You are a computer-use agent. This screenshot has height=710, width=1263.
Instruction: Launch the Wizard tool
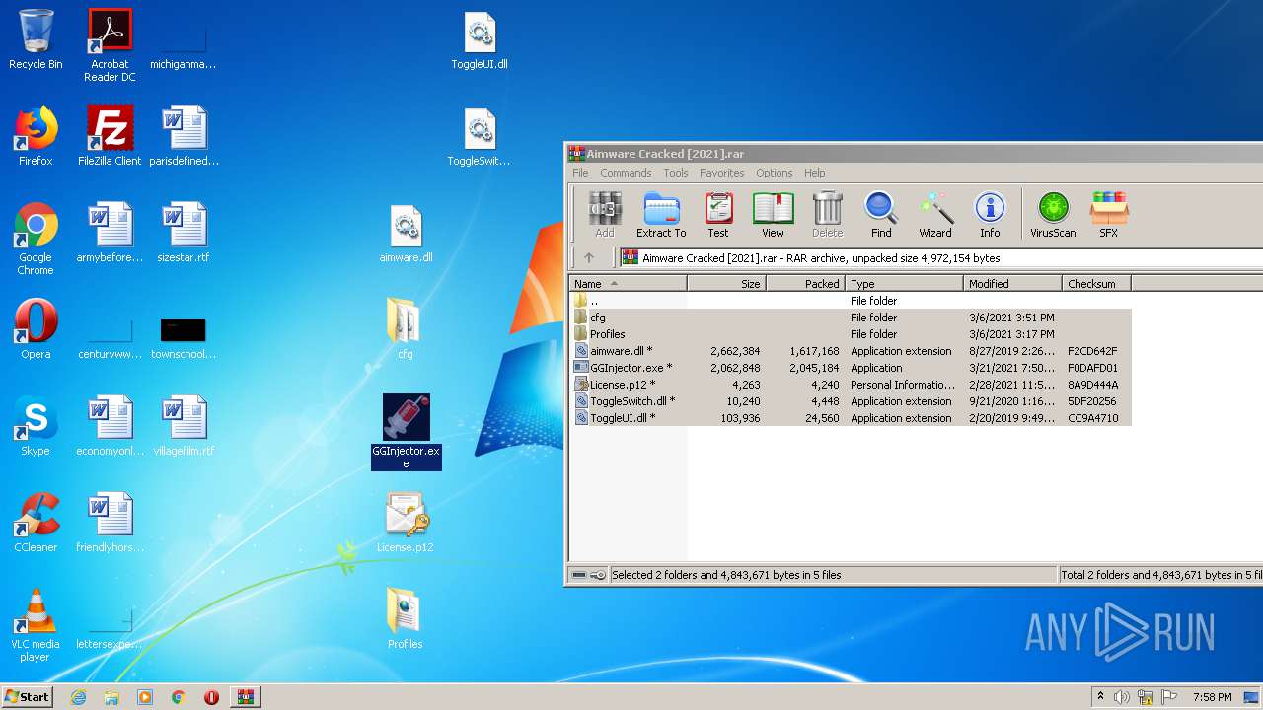pos(935,215)
